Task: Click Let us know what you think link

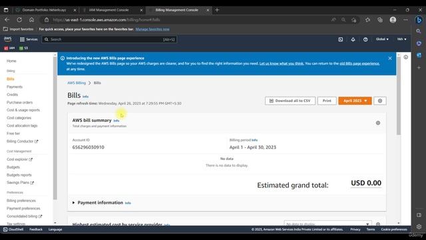Action: pyautogui.click(x=282, y=64)
